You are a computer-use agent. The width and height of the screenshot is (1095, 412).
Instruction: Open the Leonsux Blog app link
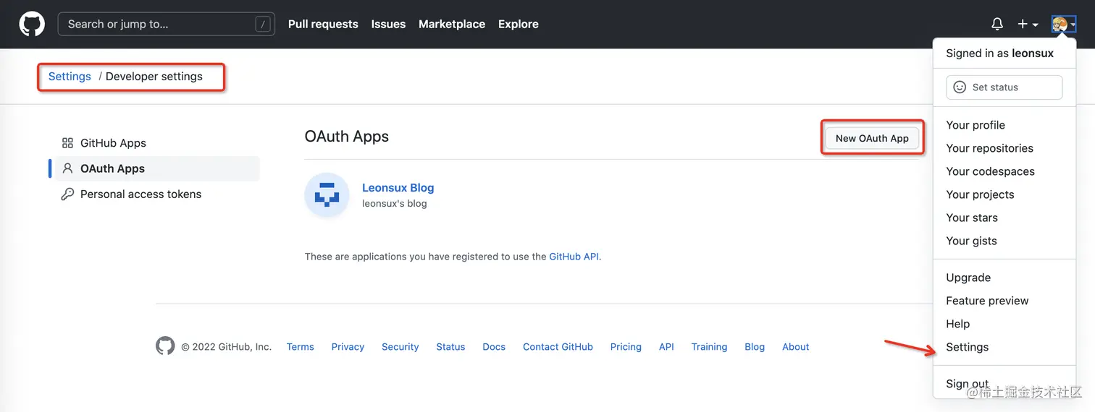click(398, 188)
